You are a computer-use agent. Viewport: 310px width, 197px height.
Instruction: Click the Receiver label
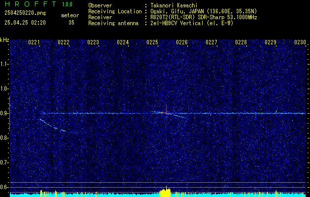pyautogui.click(x=100, y=17)
